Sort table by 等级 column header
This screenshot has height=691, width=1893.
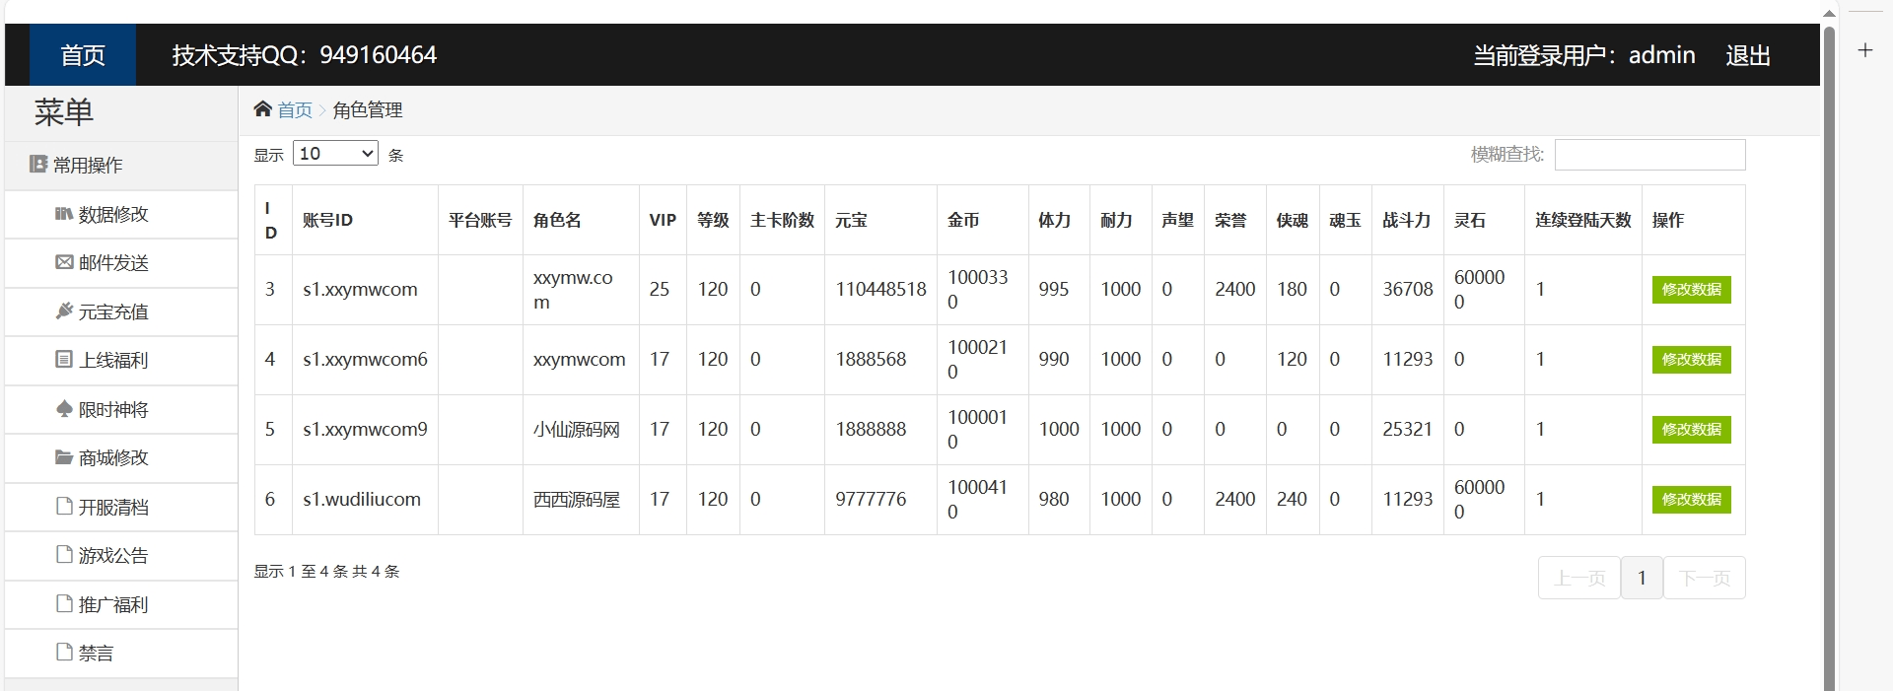[713, 220]
